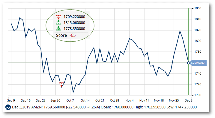The height and width of the screenshot is (118, 215).
Task: Click the Sep 9 date label
Action: 11,100
